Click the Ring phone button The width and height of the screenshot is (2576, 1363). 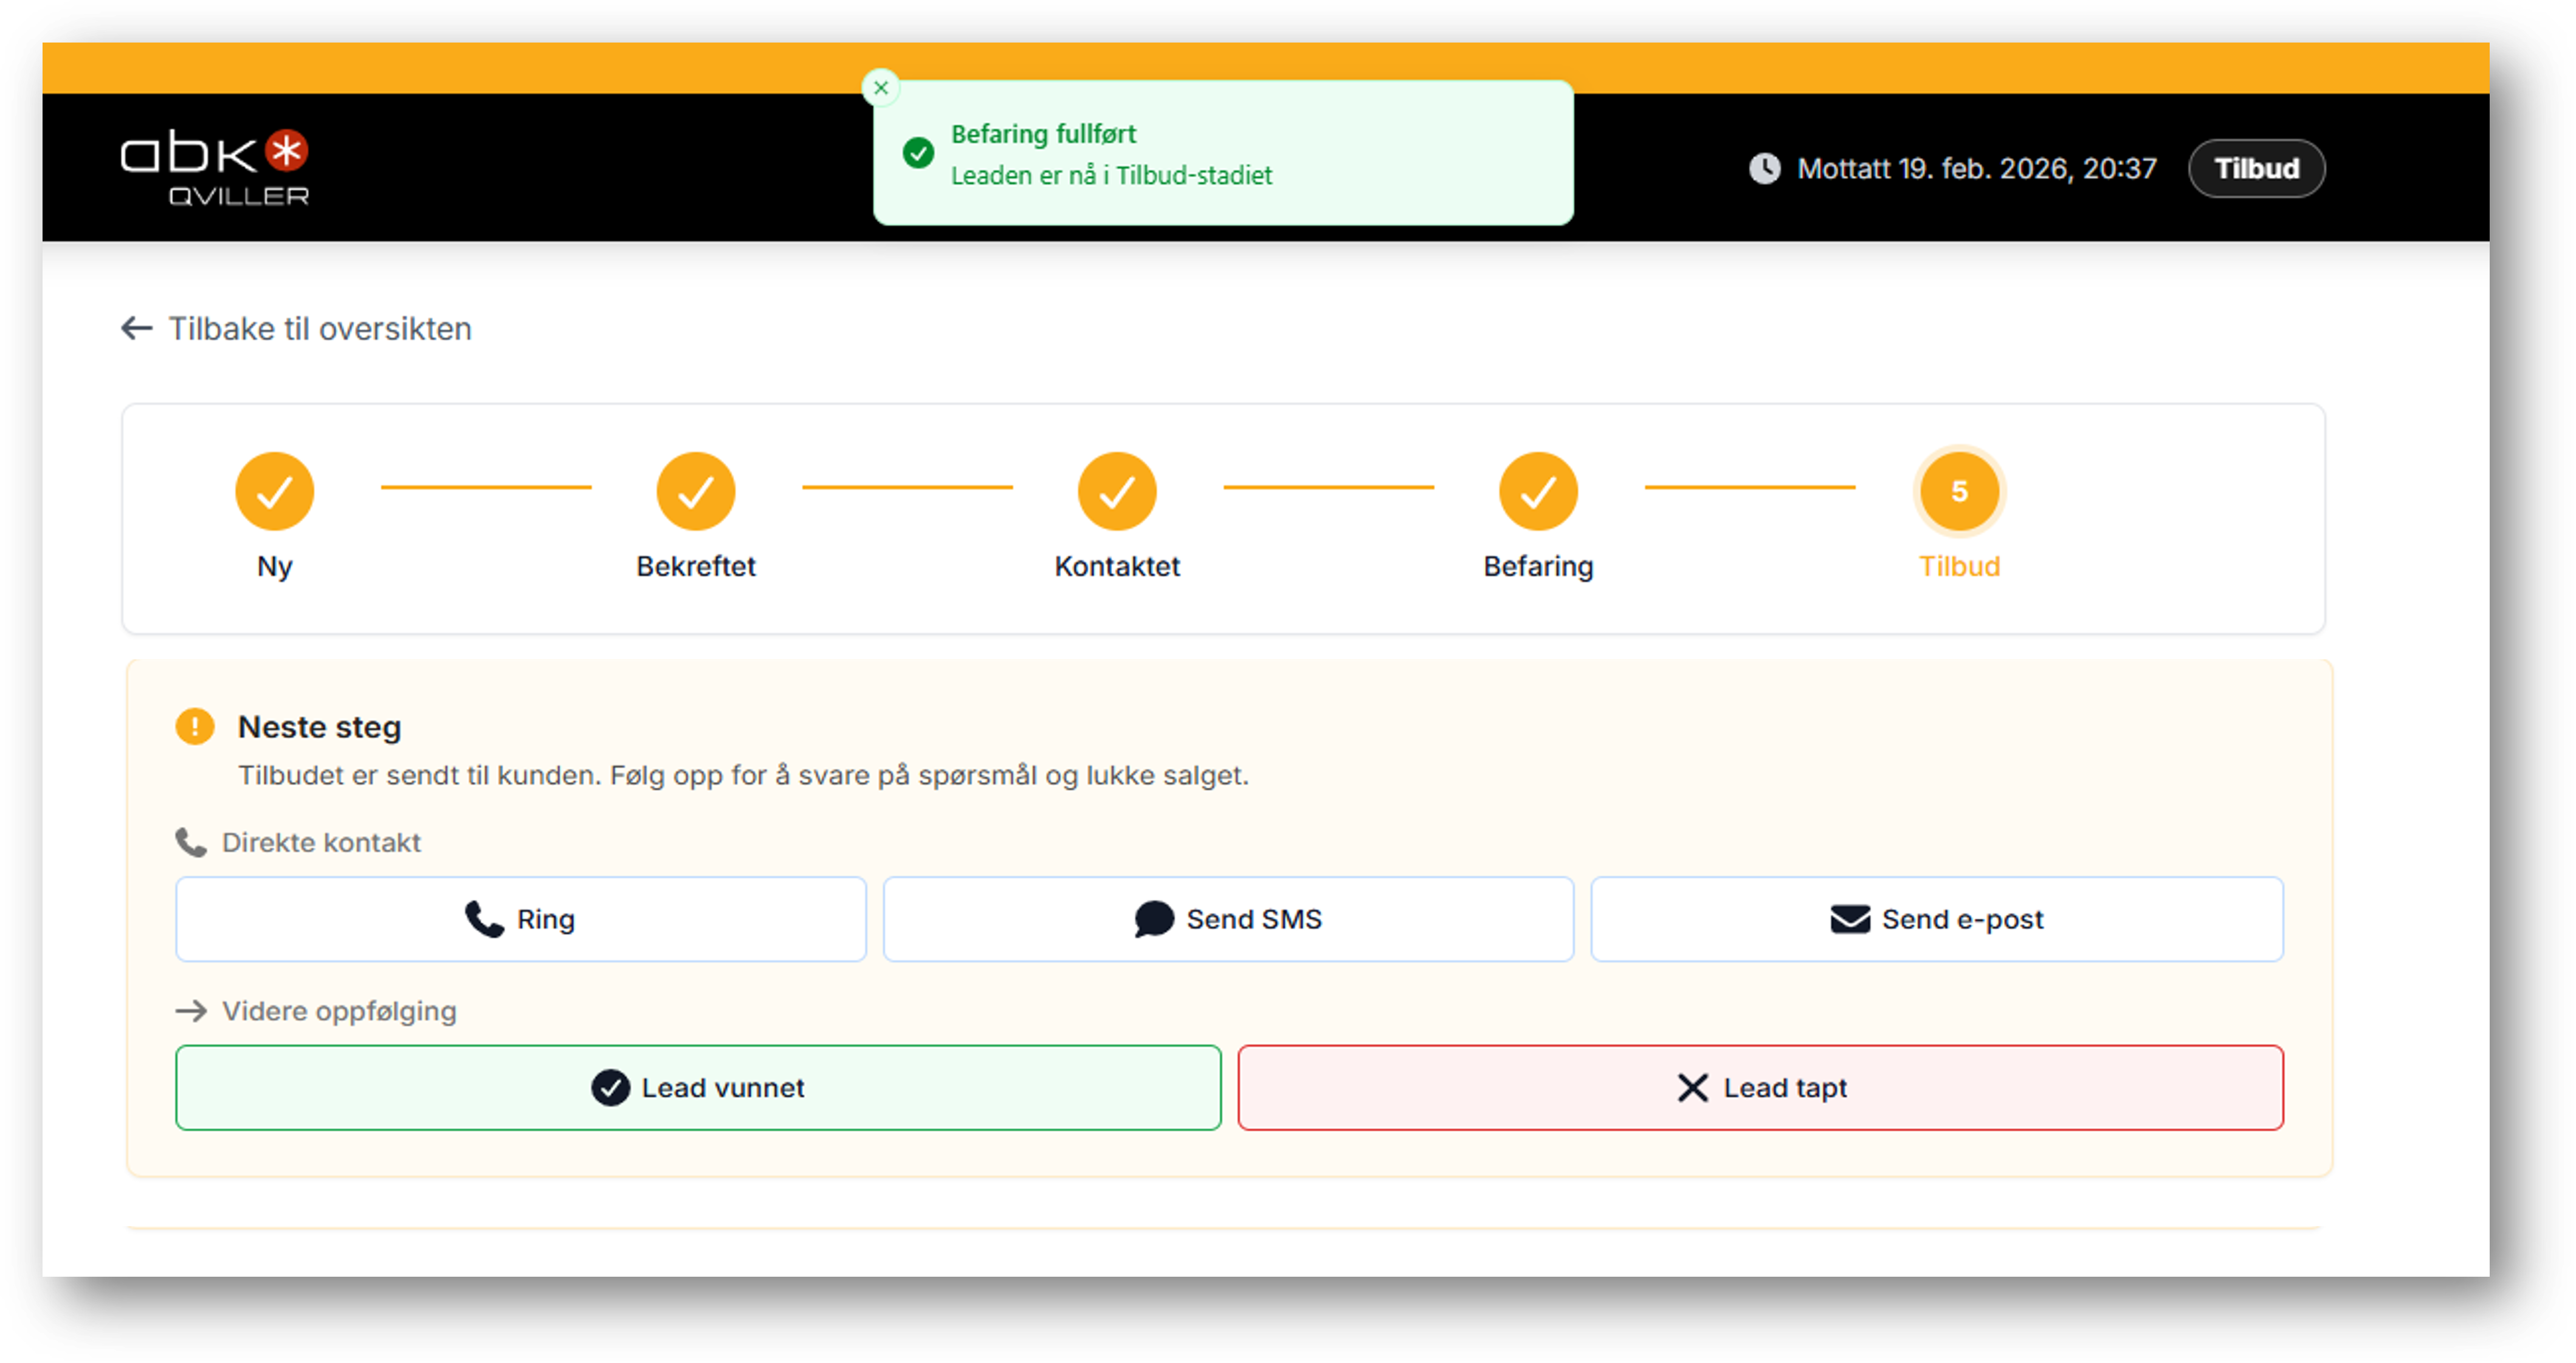pyautogui.click(x=520, y=919)
